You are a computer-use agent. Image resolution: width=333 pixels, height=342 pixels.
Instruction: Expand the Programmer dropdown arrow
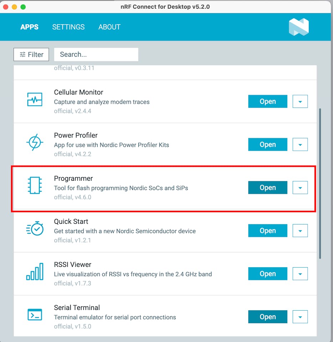[300, 188]
